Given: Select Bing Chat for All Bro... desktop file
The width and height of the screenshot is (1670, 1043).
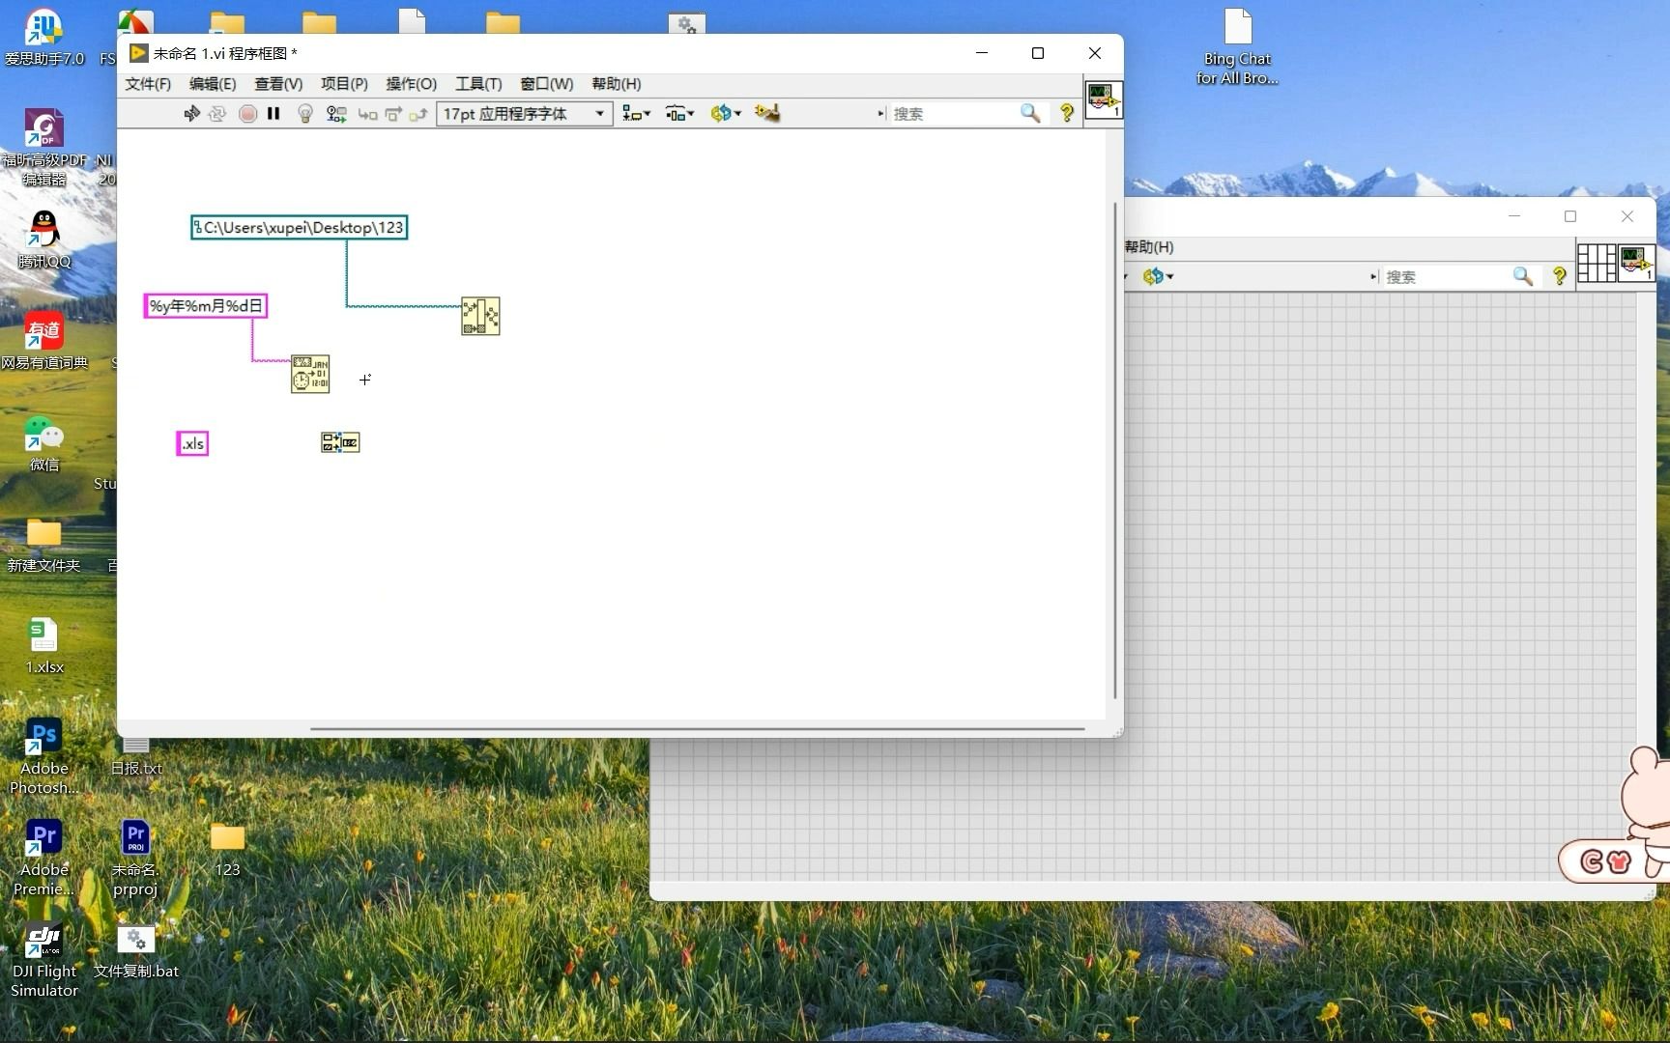Looking at the screenshot, I should point(1237,46).
